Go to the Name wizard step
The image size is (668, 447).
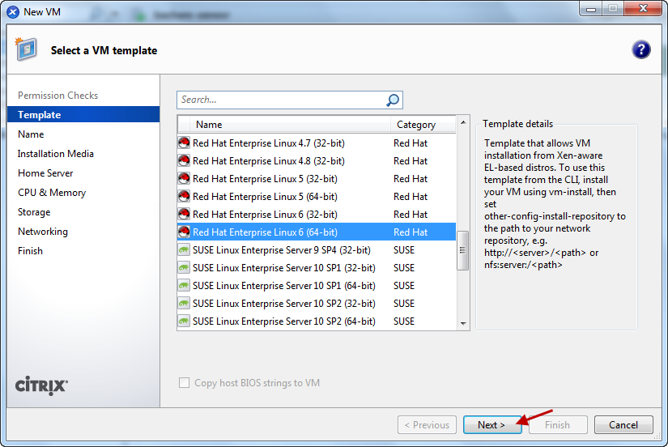(x=31, y=134)
